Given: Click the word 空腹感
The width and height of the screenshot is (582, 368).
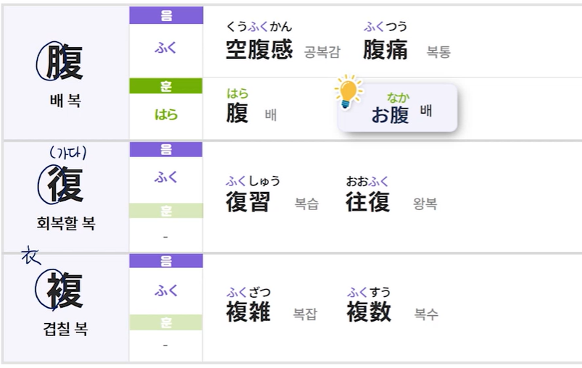Looking at the screenshot, I should [x=259, y=50].
